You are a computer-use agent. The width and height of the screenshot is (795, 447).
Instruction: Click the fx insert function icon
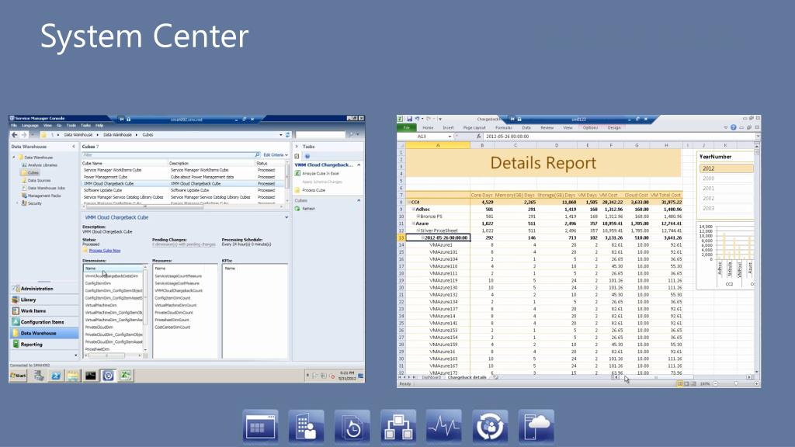(478, 137)
